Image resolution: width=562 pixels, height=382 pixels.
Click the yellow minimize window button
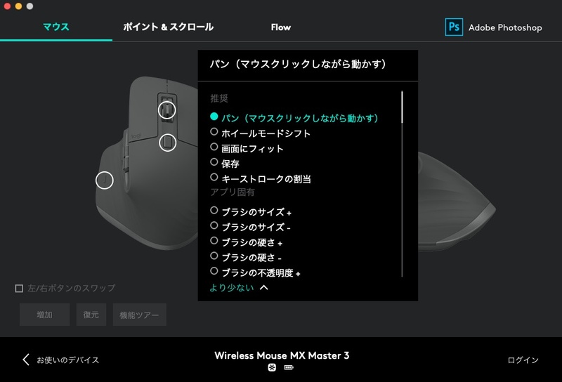(19, 6)
